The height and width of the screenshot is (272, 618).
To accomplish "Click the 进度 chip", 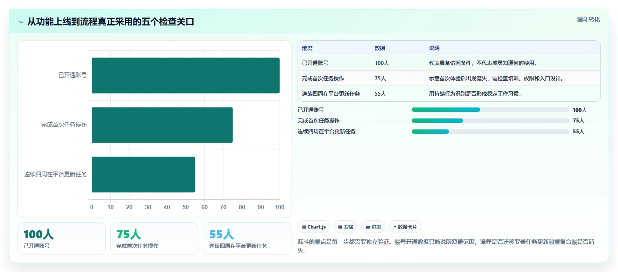I will [373, 227].
